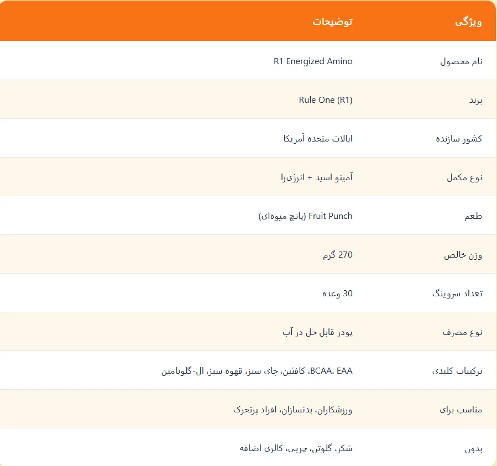497x466 pixels.
Task: Click the ویژگی column header
Action: point(468,22)
